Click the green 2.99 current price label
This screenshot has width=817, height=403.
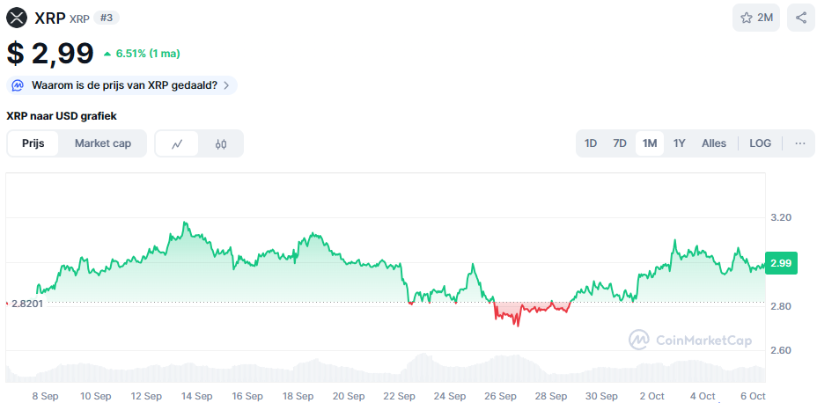pos(781,263)
